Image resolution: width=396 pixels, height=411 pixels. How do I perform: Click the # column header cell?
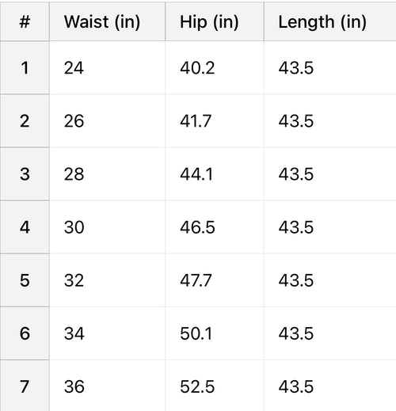coord(25,21)
